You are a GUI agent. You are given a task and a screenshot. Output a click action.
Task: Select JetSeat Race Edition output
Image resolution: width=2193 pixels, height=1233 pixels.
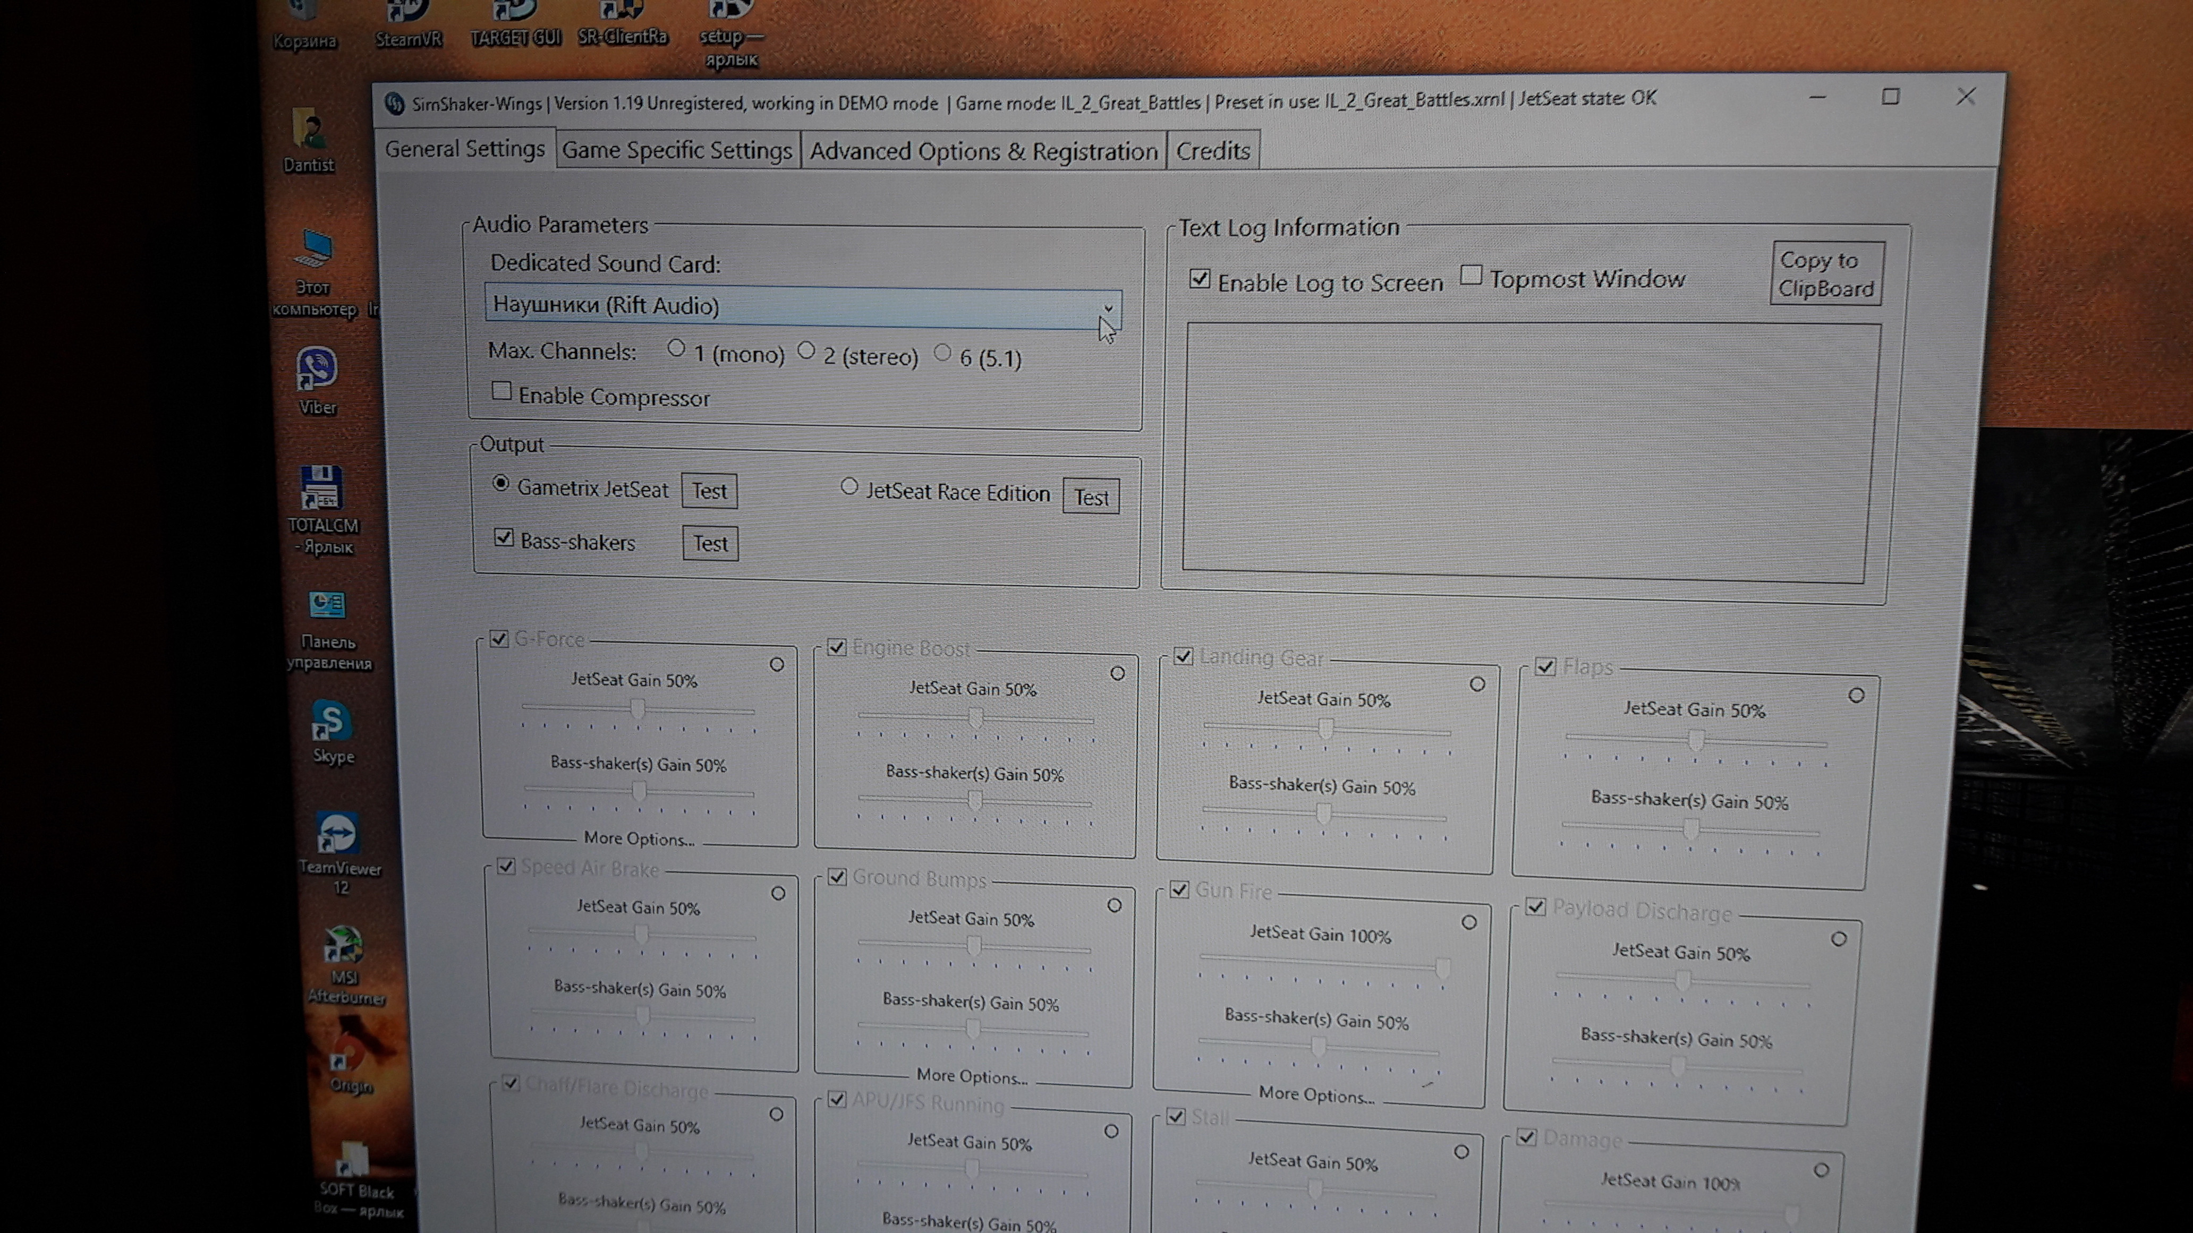point(849,486)
